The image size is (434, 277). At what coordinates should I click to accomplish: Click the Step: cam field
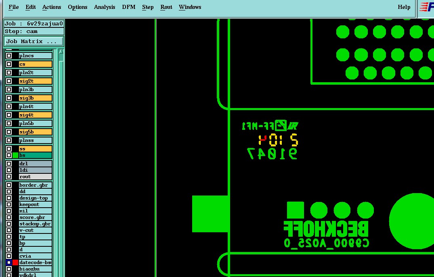click(x=34, y=31)
